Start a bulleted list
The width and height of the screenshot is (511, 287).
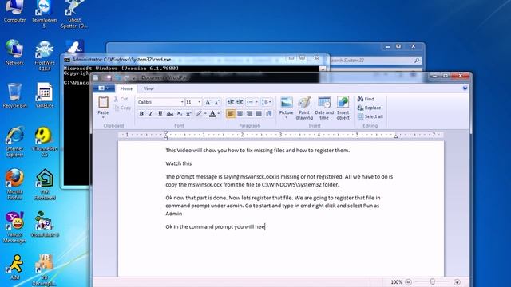pyautogui.click(x=250, y=102)
